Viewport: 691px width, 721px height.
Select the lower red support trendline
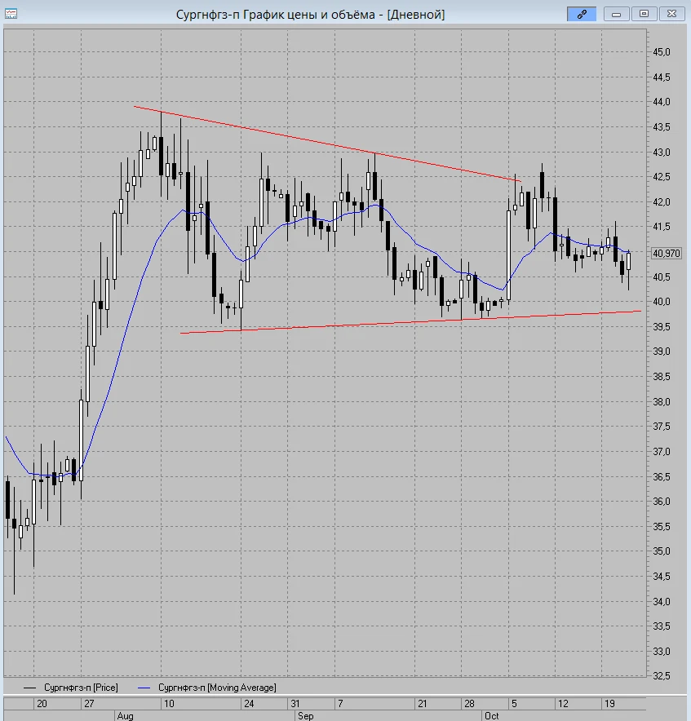tap(410, 322)
